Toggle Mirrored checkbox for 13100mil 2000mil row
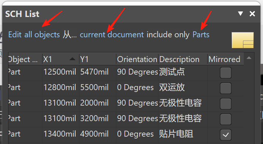 tap(226, 104)
